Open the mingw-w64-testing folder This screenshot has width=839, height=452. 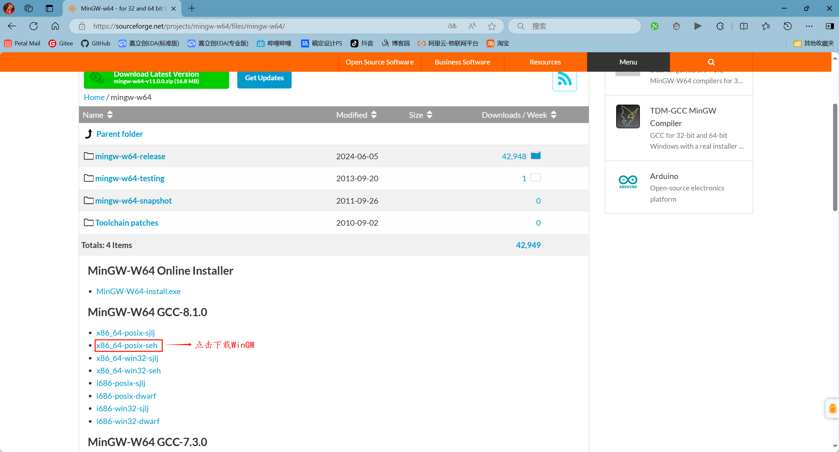pyautogui.click(x=130, y=178)
